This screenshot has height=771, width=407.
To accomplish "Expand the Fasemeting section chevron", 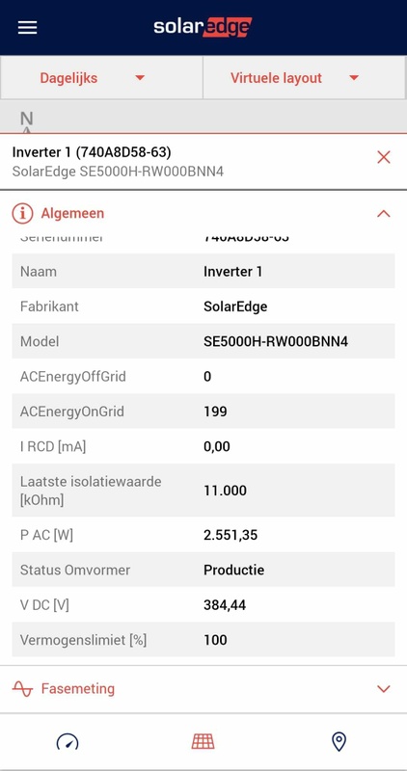I will coord(384,689).
